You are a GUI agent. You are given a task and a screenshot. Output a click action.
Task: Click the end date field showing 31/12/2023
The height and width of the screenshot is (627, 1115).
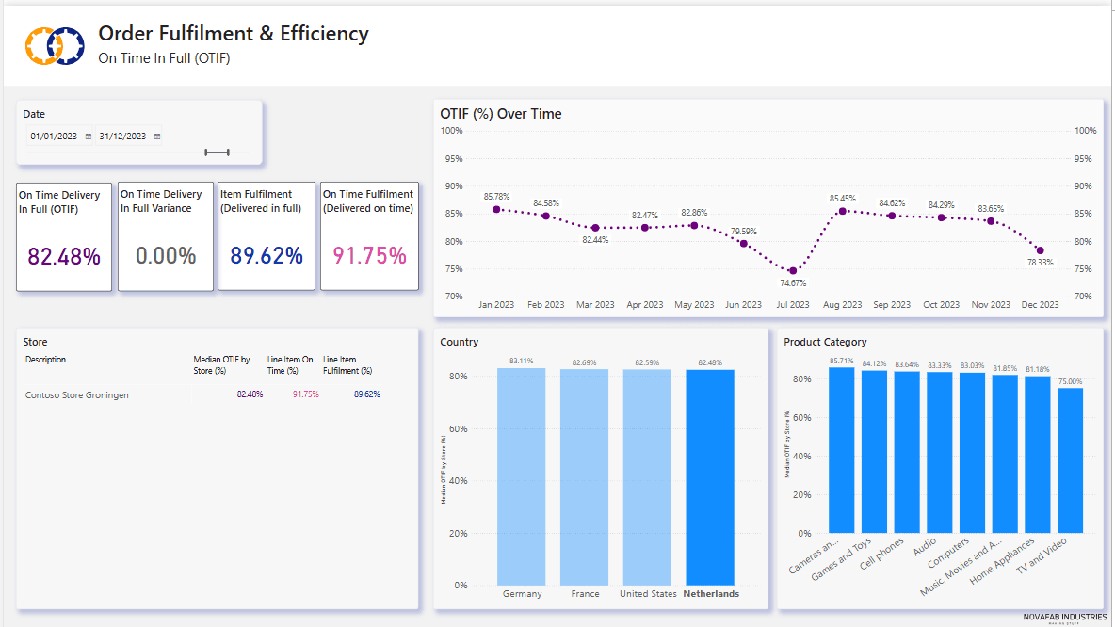point(122,137)
